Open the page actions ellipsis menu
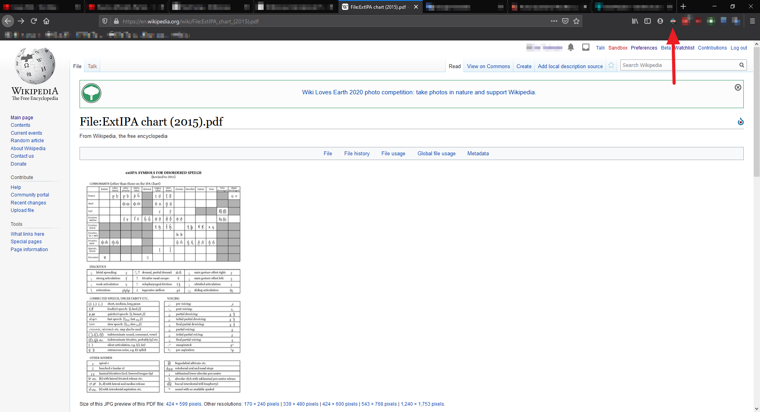760x412 pixels. [554, 21]
